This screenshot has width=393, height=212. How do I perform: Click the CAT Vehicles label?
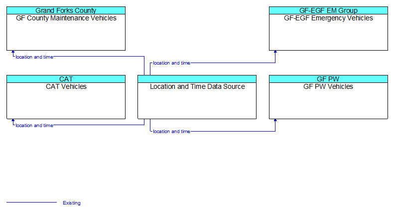pos(66,87)
